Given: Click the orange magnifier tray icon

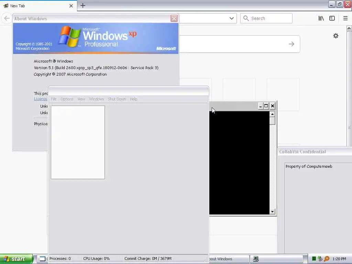Looking at the screenshot, I should pyautogui.click(x=327, y=259).
